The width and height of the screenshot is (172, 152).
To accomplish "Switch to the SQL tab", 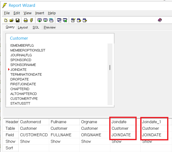I will point(36,27).
